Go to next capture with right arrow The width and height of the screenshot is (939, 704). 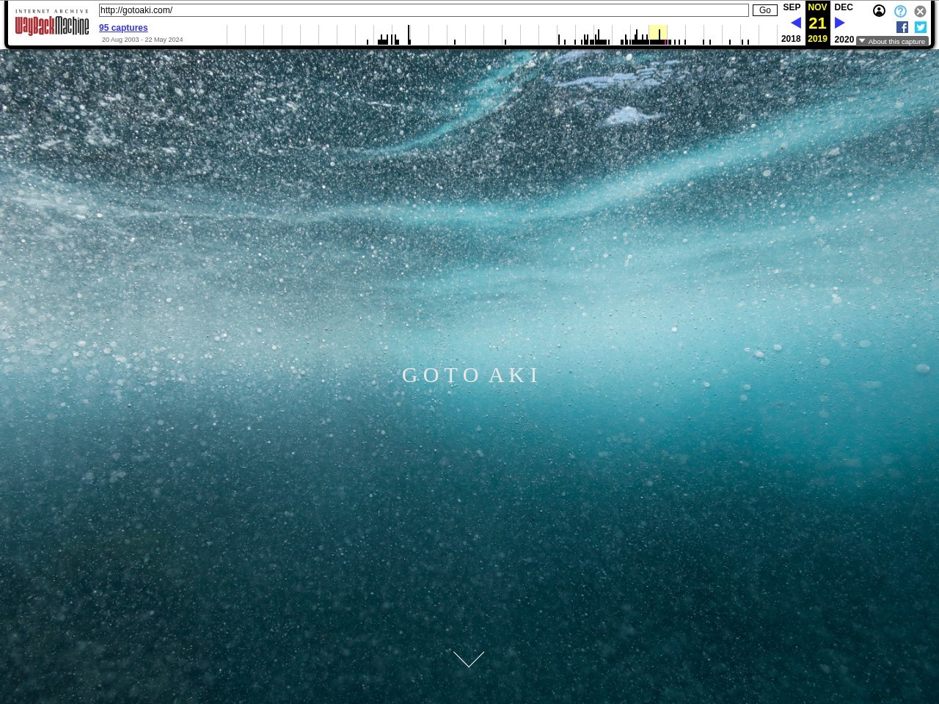(840, 23)
